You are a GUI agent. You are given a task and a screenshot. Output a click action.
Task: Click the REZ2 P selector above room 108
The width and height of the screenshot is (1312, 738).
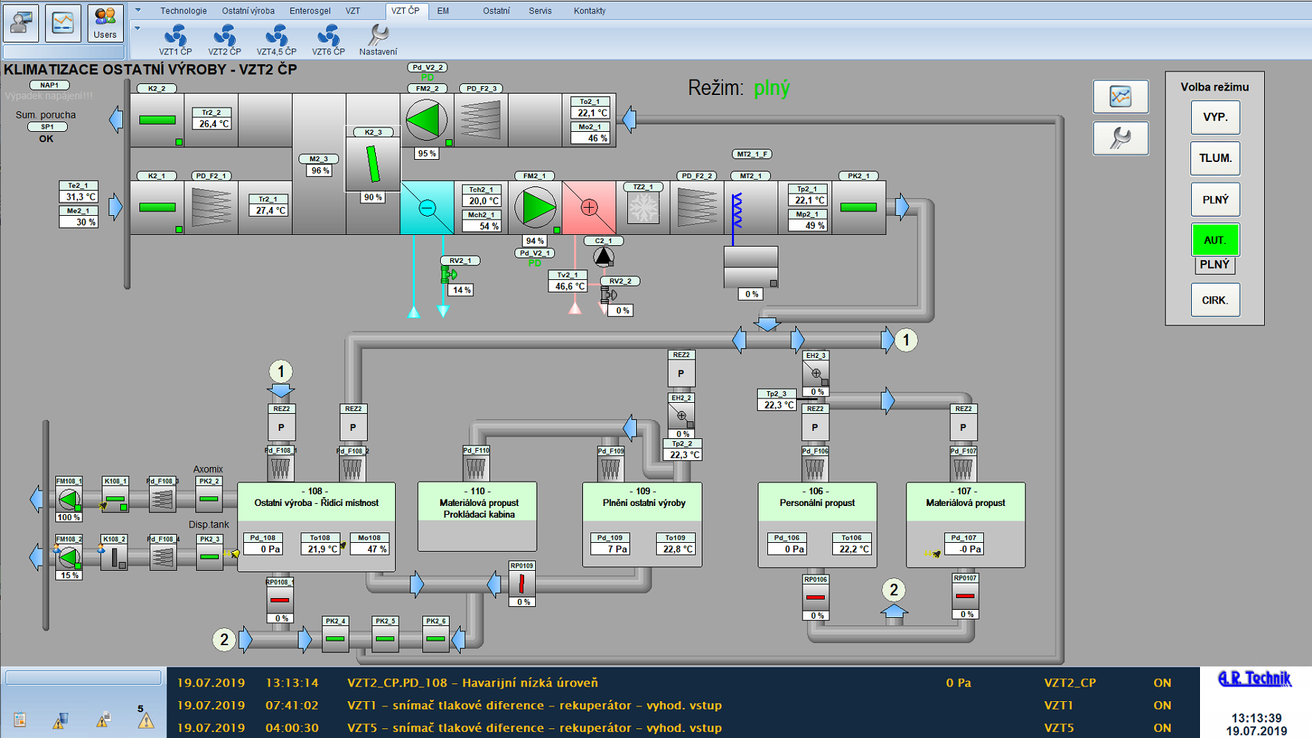click(281, 426)
